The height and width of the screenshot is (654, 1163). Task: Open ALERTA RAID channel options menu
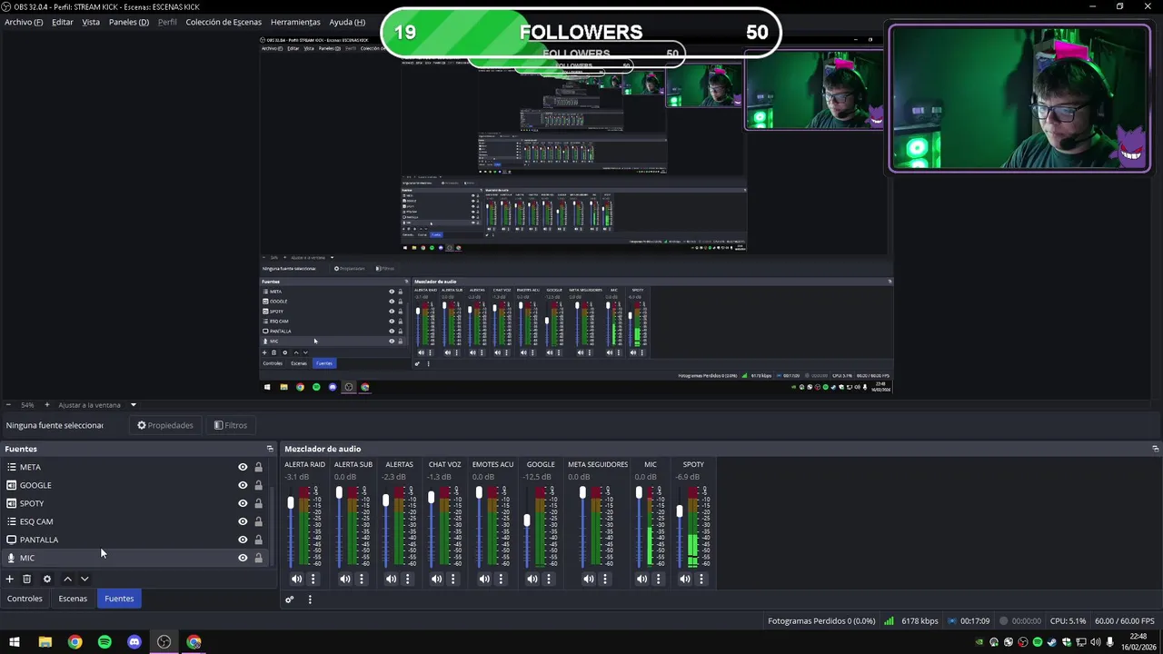(313, 579)
